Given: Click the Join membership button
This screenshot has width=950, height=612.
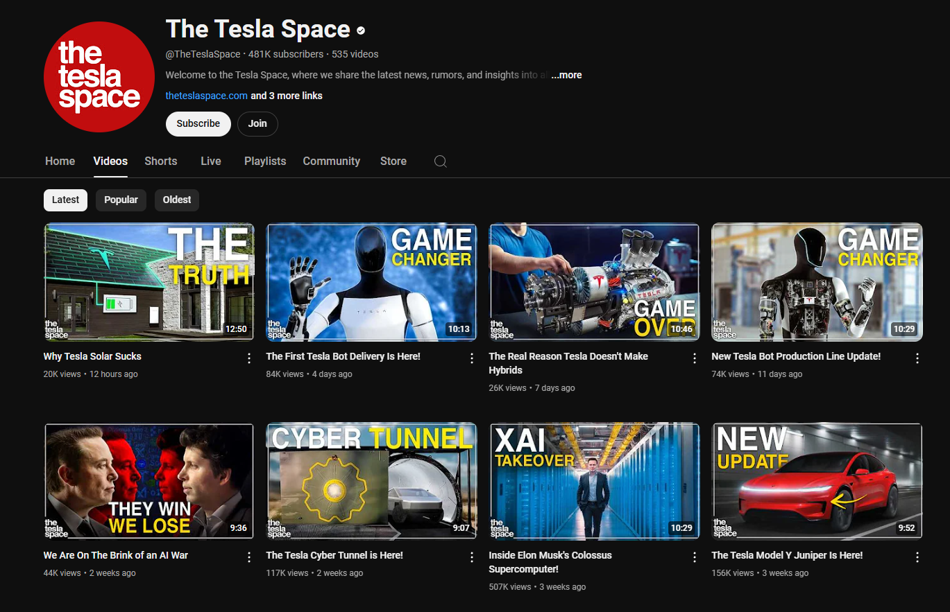Looking at the screenshot, I should tap(257, 123).
